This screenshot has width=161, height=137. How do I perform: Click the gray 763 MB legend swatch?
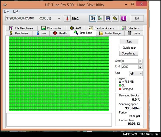[120, 82]
